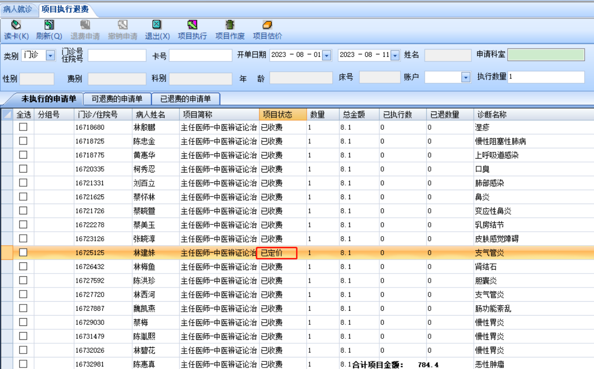Click the 数量 column header
The image size is (594, 369).
(x=322, y=114)
